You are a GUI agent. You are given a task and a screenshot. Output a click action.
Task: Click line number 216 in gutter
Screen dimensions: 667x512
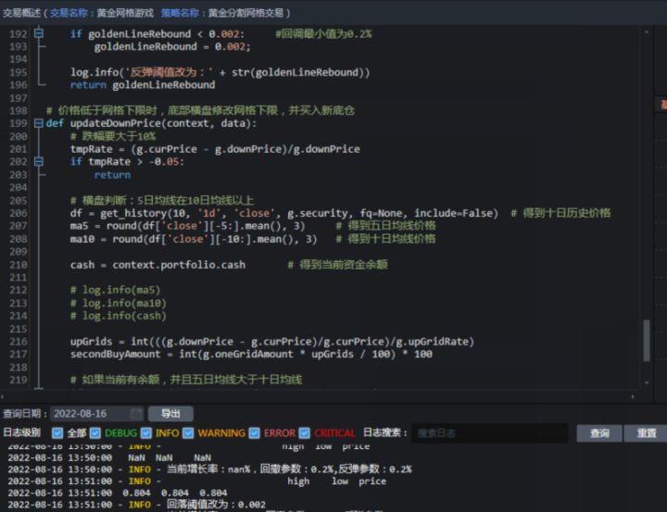coord(19,342)
